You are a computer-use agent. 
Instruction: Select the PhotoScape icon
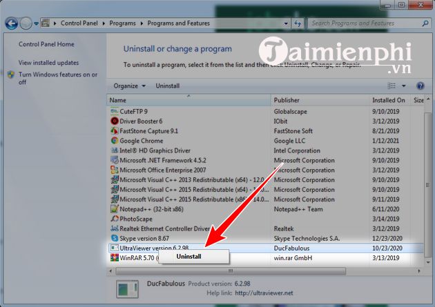coord(115,219)
